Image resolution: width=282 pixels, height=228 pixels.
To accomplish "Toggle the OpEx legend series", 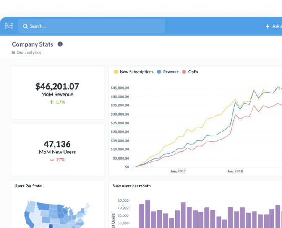I will click(x=193, y=72).
